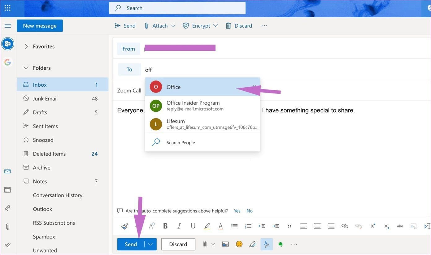Open the Send options dropdown arrow

pyautogui.click(x=150, y=244)
